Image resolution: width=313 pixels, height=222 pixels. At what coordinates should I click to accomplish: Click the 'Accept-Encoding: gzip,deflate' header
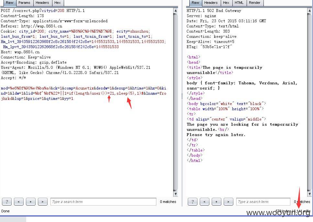point(34,62)
